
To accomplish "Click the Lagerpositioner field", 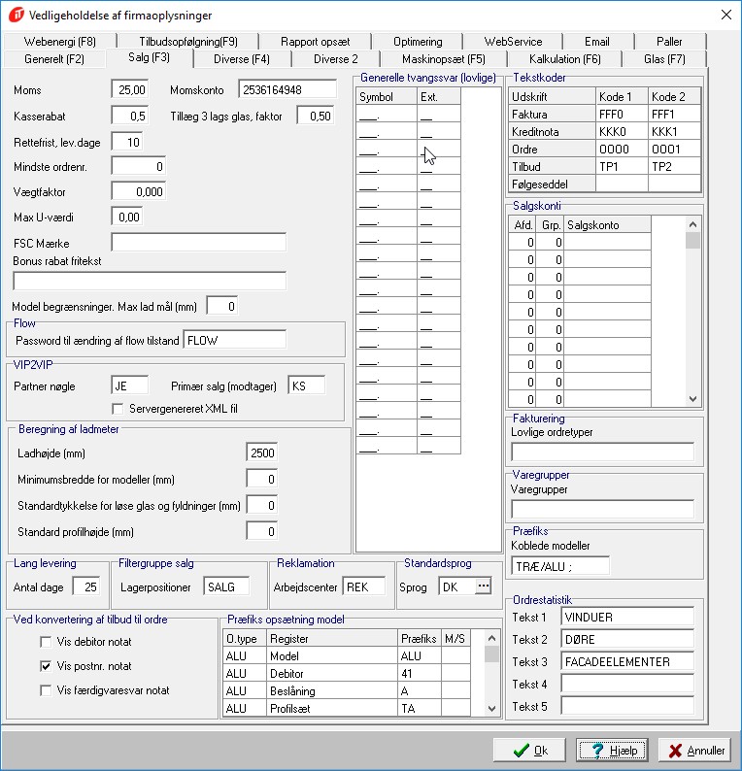I will 226,587.
